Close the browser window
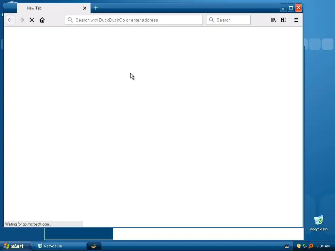 click(298, 8)
